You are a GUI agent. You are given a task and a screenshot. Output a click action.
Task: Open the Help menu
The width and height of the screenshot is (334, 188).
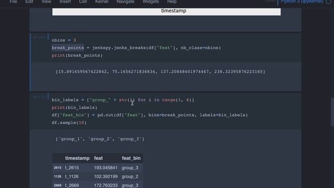172,2
